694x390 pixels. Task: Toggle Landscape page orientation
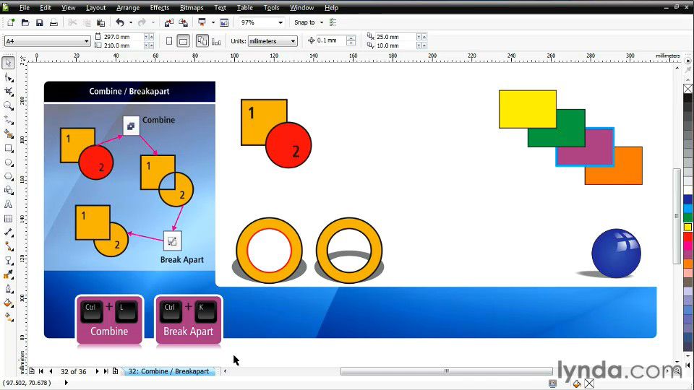184,41
